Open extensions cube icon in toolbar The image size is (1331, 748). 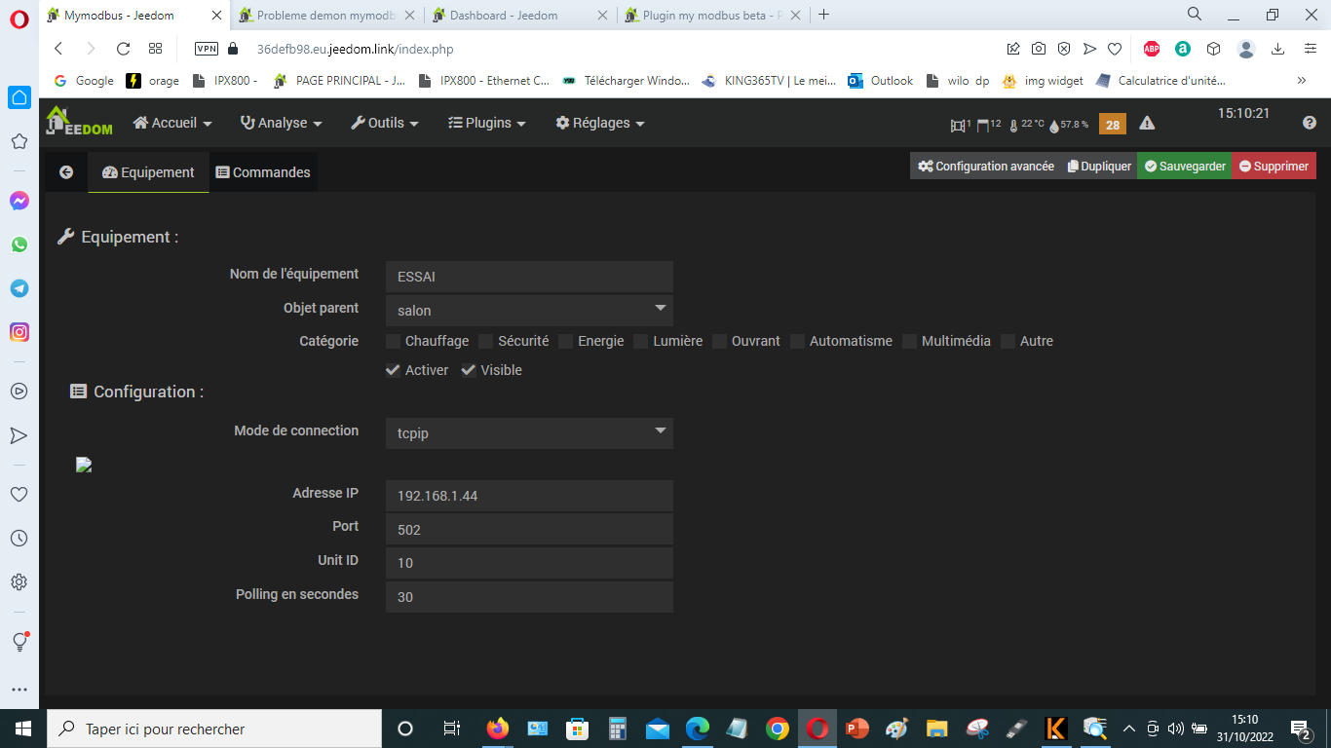point(1214,49)
